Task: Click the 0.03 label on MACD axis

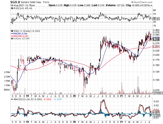Action: pyautogui.click(x=156, y=102)
